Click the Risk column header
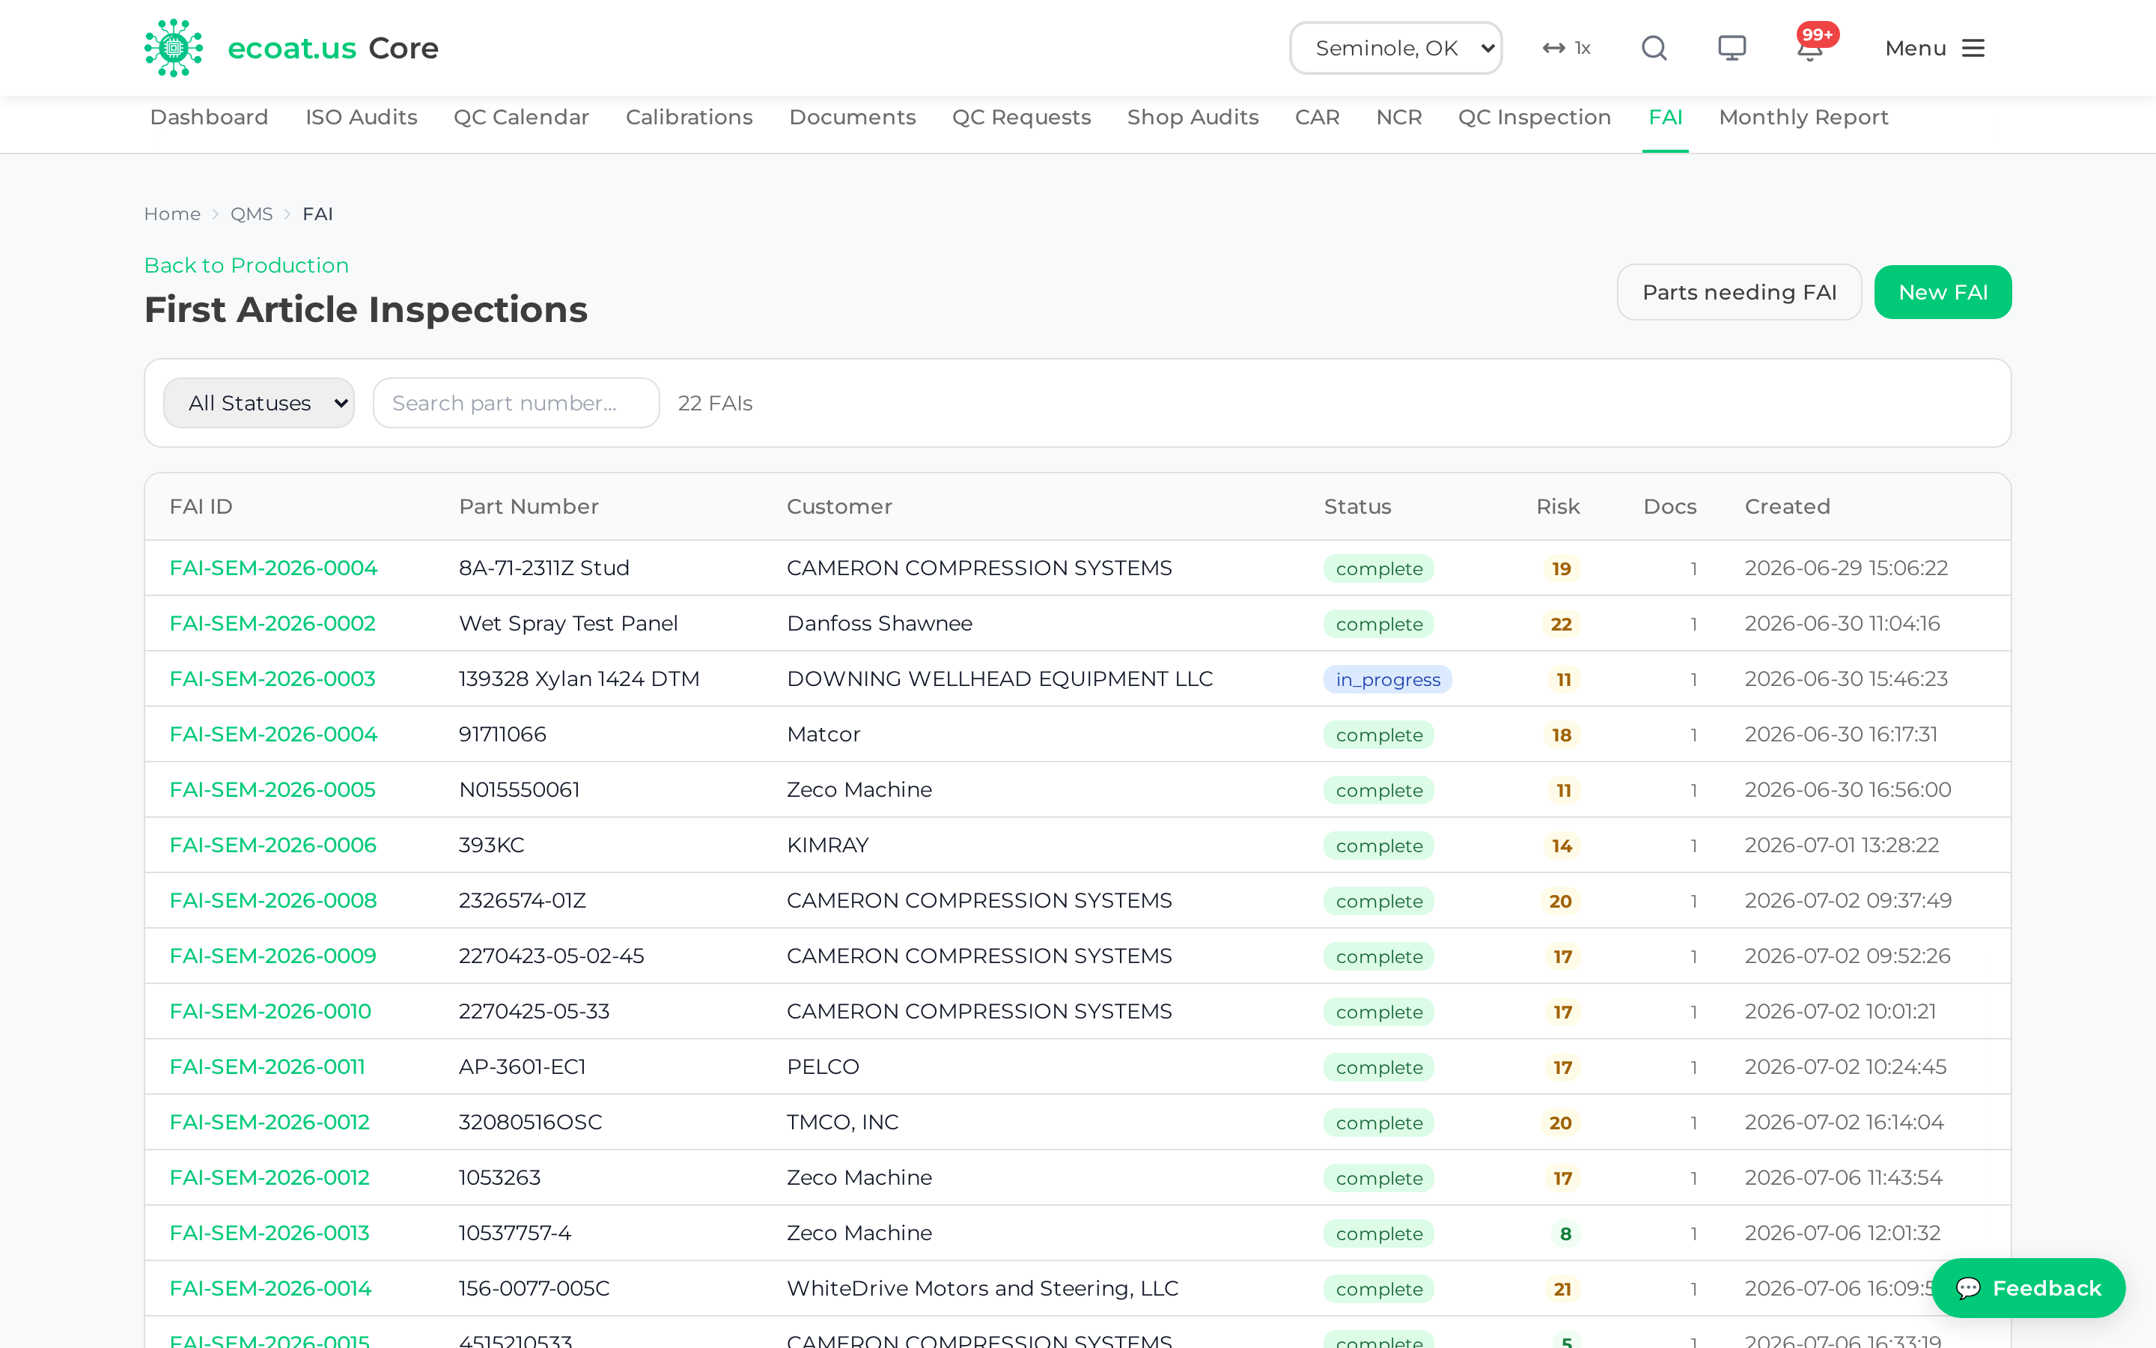 coord(1557,506)
